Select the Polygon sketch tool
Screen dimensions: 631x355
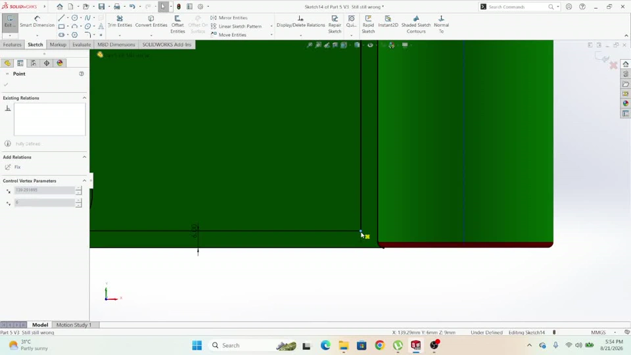coord(74,35)
